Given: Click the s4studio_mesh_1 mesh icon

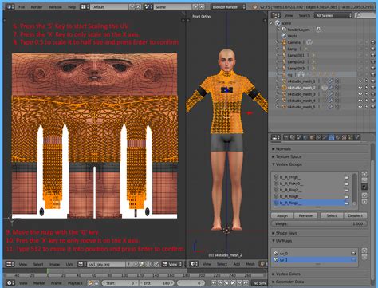Looking at the screenshot, I should tap(284, 81).
